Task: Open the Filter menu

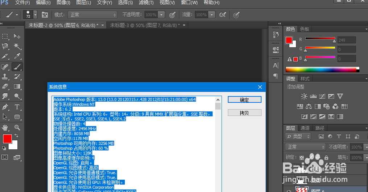Action: (146, 3)
